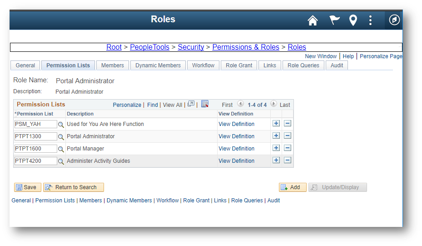
Task: Open the NavBar compass icon
Action: click(x=394, y=20)
